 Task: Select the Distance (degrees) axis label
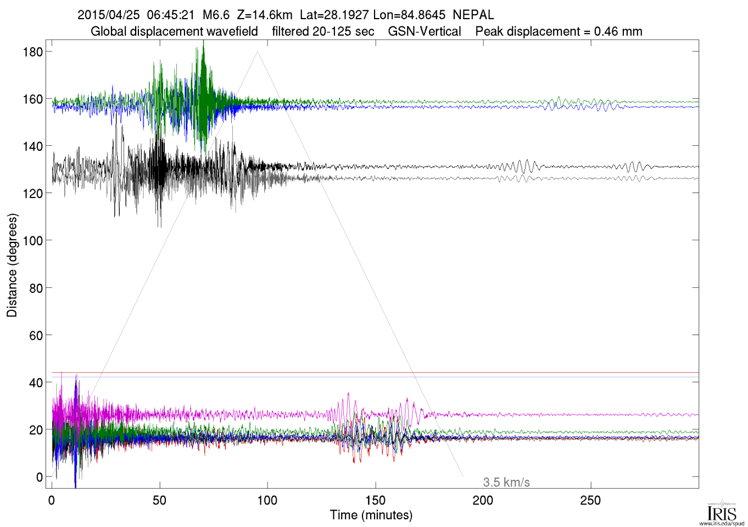[x=12, y=265]
